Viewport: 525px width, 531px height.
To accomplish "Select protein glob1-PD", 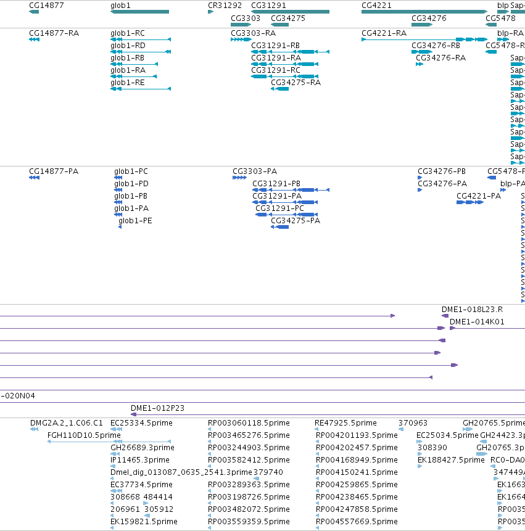I will coord(131,184).
